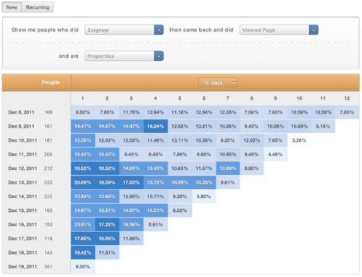
Task: Open the Viewed Page event dropdown
Action: (279, 30)
